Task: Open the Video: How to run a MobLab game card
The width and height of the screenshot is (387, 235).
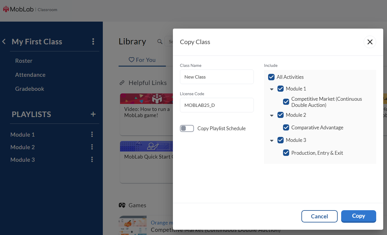Action: point(146,114)
